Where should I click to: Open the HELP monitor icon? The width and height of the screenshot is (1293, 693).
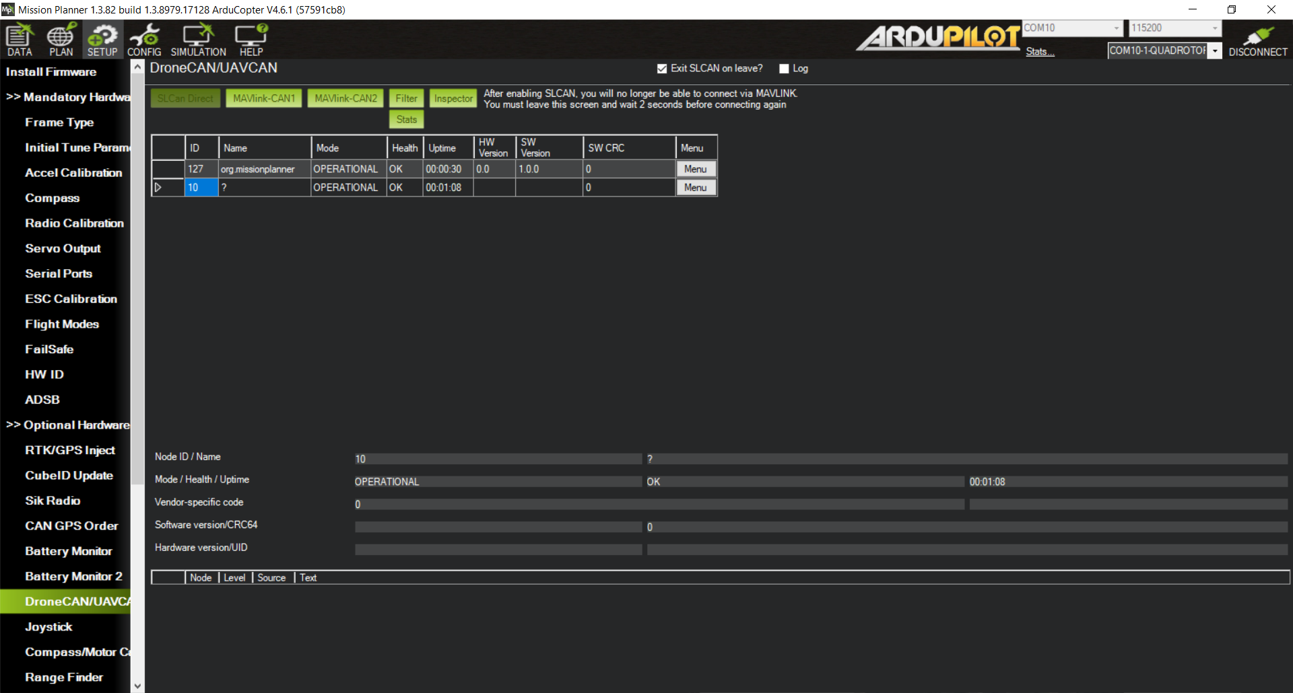(x=251, y=40)
